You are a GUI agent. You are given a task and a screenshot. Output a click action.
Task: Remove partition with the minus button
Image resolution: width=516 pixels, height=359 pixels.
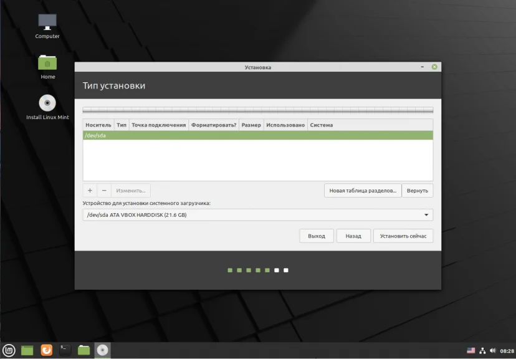104,191
